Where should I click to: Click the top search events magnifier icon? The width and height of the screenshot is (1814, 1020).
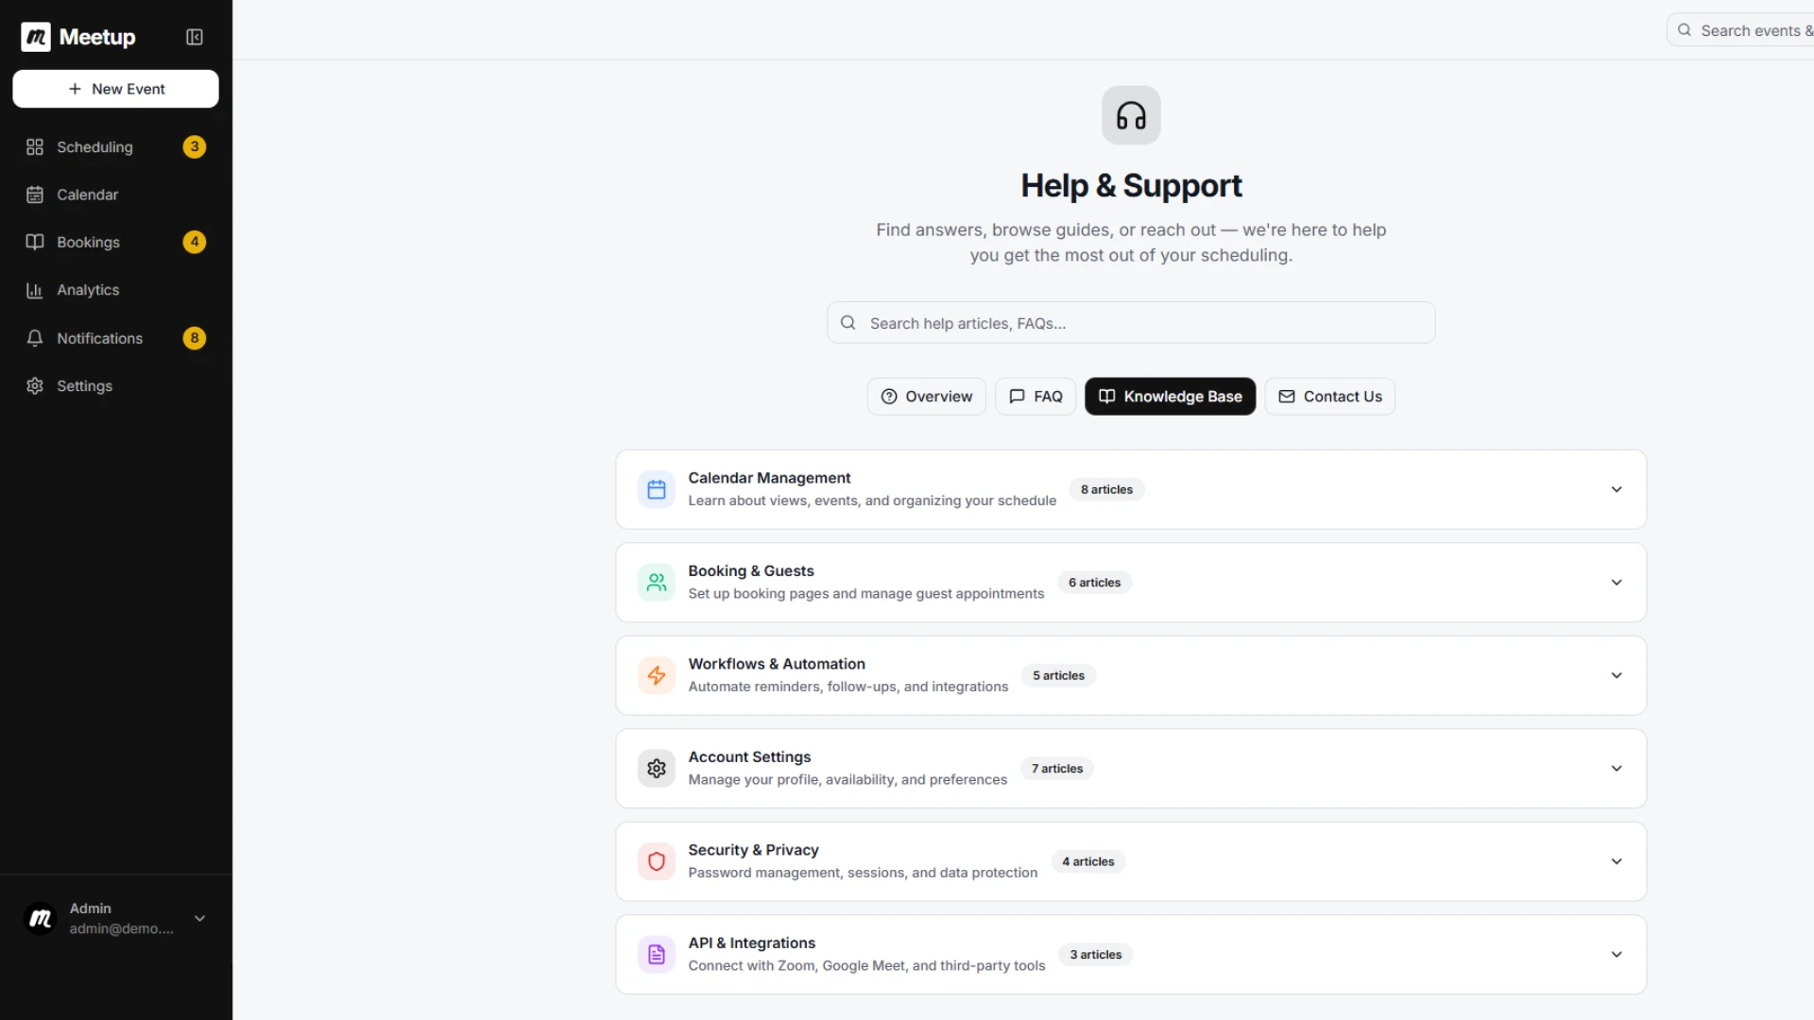[1685, 30]
